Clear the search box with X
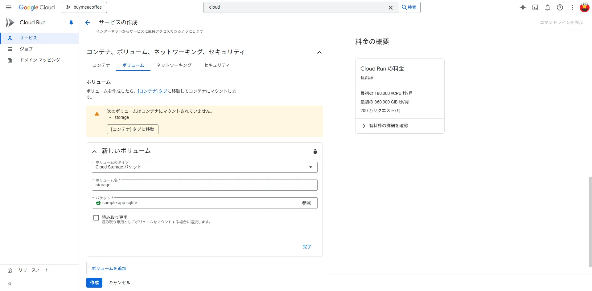The width and height of the screenshot is (592, 291). [x=390, y=7]
